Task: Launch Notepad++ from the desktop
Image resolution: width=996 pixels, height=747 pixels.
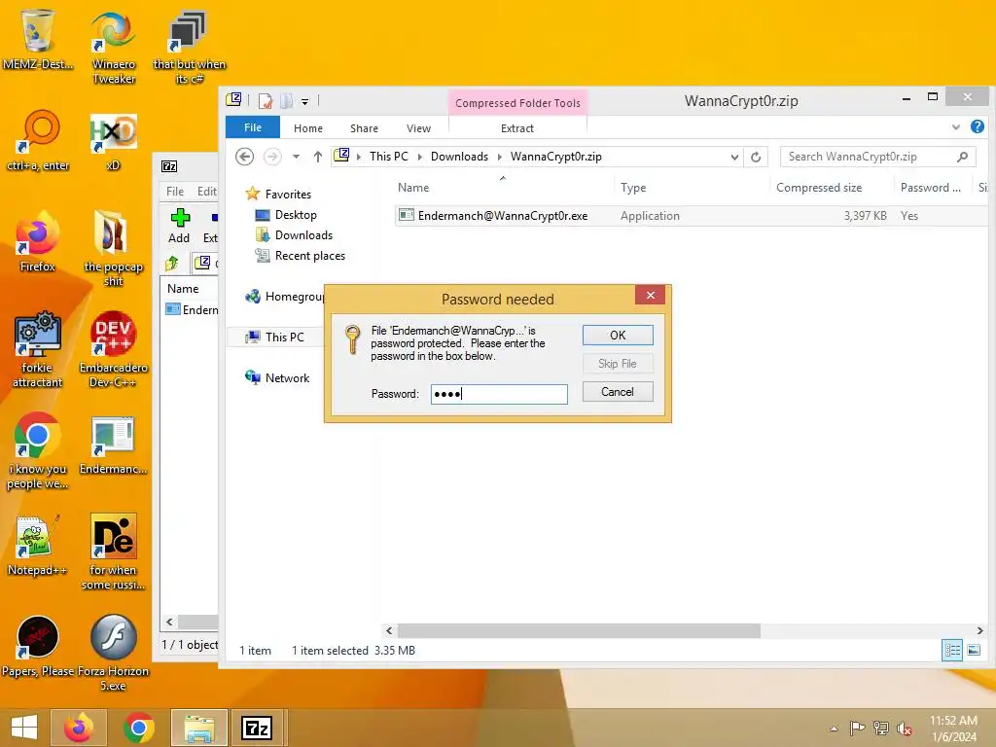Action: (38, 545)
